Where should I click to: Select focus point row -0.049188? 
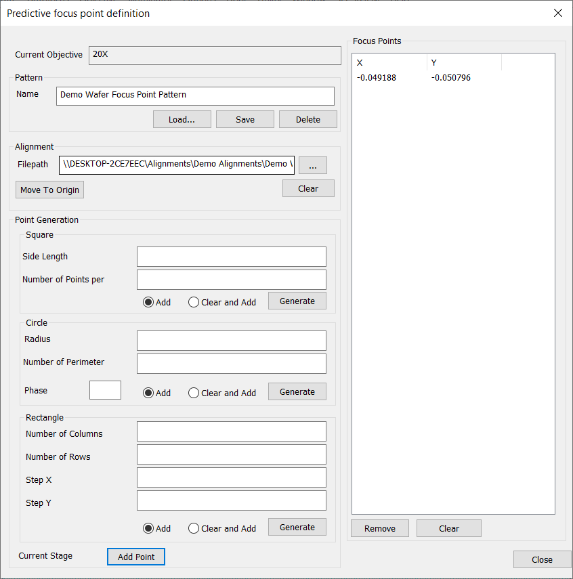pyautogui.click(x=377, y=78)
